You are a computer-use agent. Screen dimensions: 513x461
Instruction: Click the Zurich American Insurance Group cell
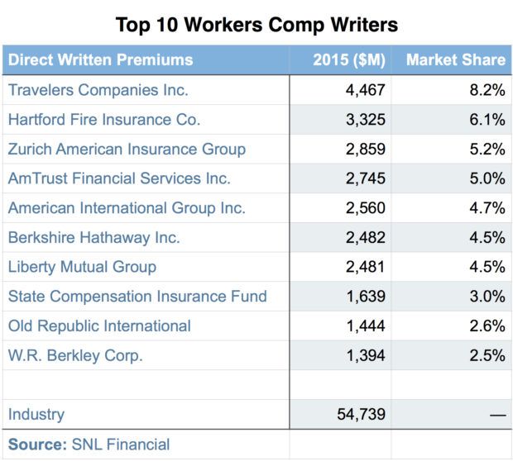point(127,150)
